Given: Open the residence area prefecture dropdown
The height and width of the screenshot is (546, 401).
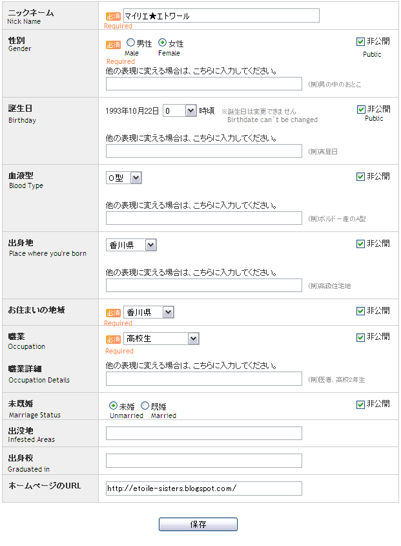Looking at the screenshot, I should click(149, 312).
